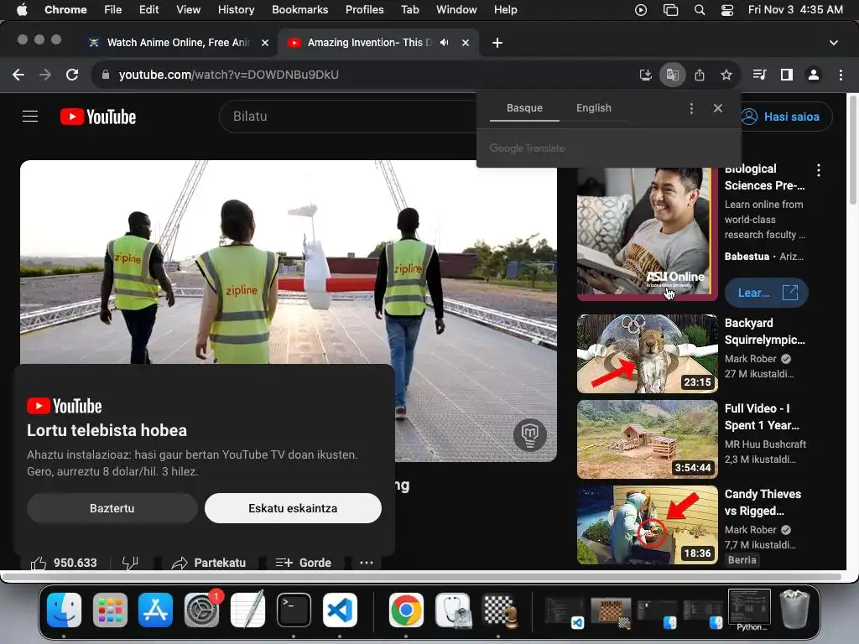Go back with the back arrow
Image resolution: width=859 pixels, height=644 pixels.
click(x=18, y=75)
